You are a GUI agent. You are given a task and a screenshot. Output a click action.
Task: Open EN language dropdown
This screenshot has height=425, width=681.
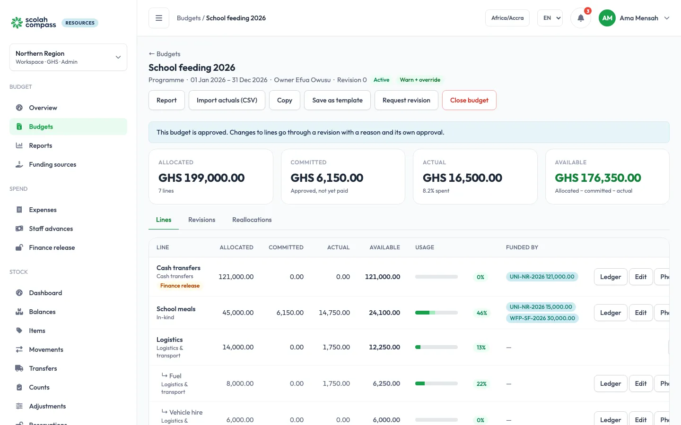click(550, 18)
